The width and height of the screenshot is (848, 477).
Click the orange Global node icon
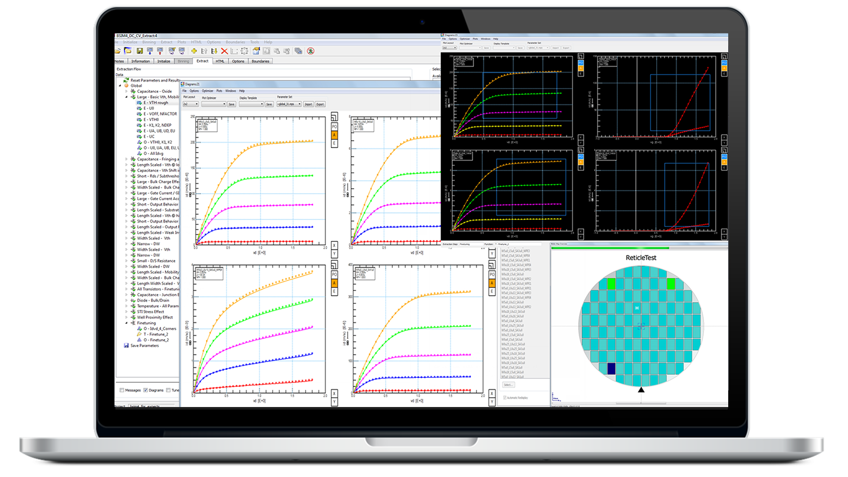[126, 85]
